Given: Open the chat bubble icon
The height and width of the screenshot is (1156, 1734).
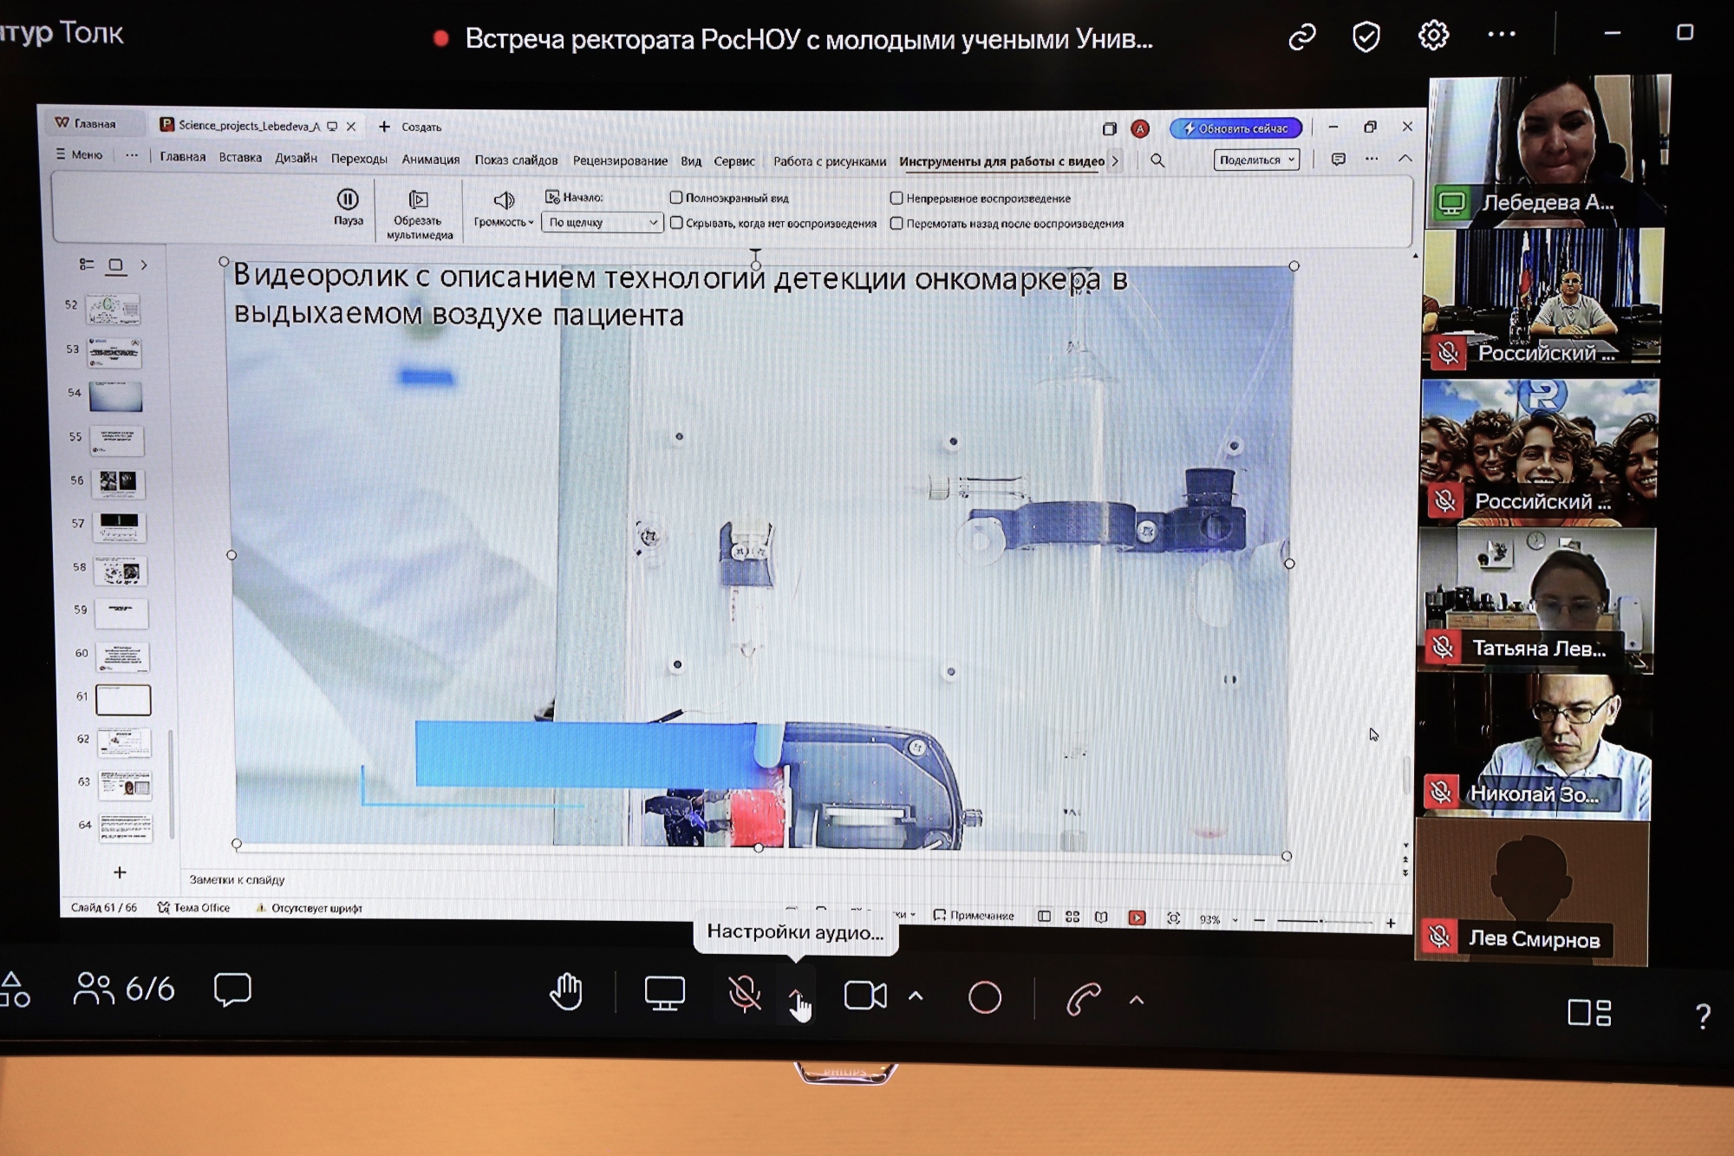Looking at the screenshot, I should [232, 989].
